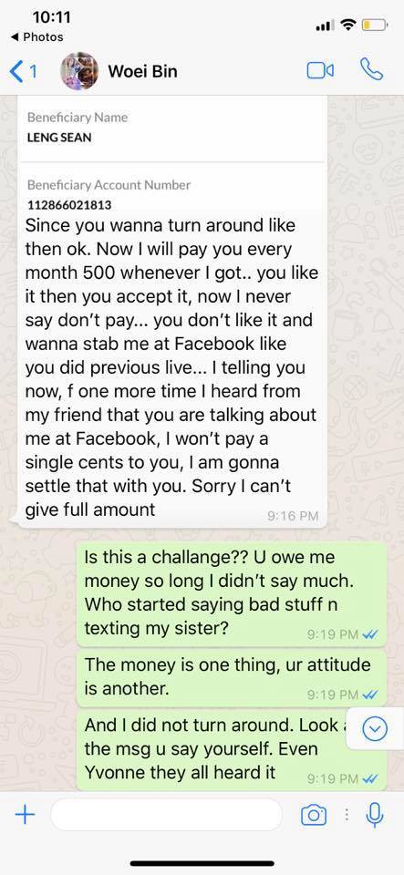Tap the home indicator bar at bottom
Screen dimensions: 404x875
[x=202, y=863]
